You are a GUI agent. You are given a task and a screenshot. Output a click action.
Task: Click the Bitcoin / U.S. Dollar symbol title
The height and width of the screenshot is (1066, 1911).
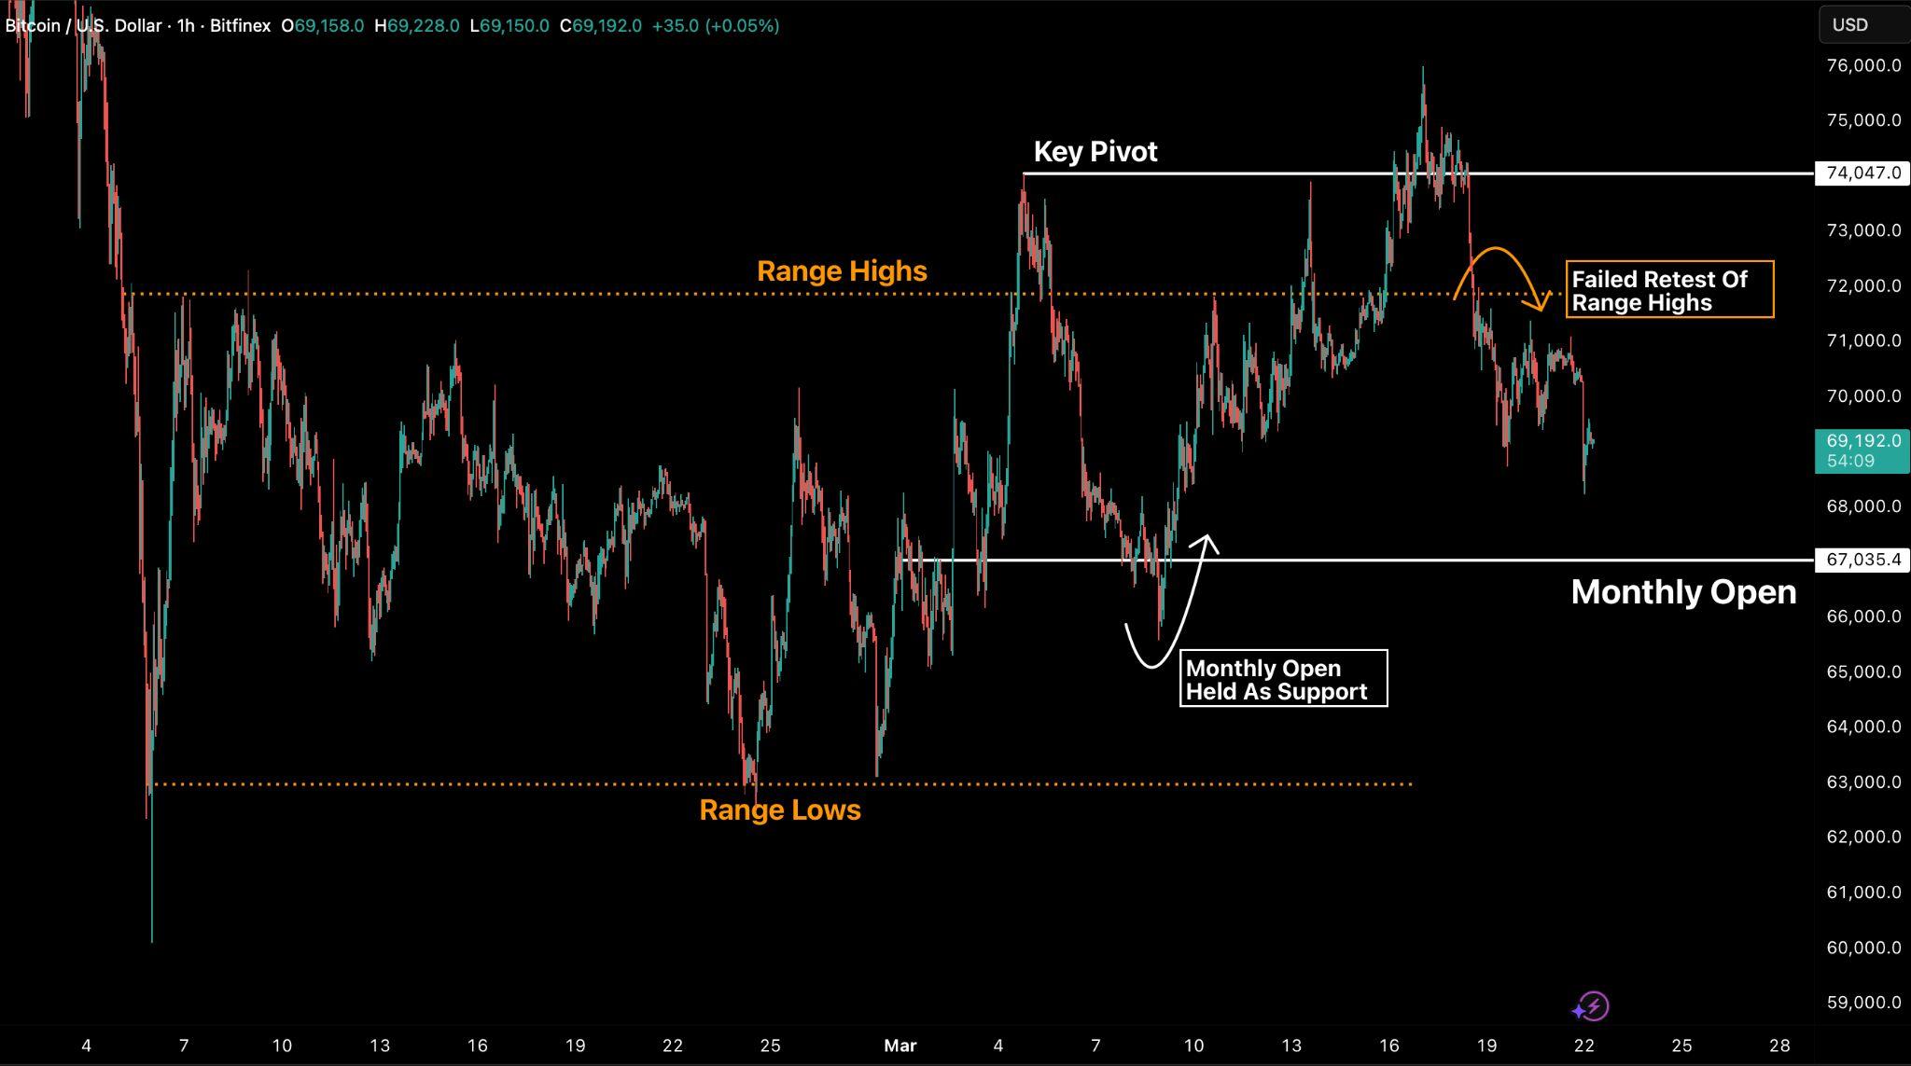pos(84,25)
